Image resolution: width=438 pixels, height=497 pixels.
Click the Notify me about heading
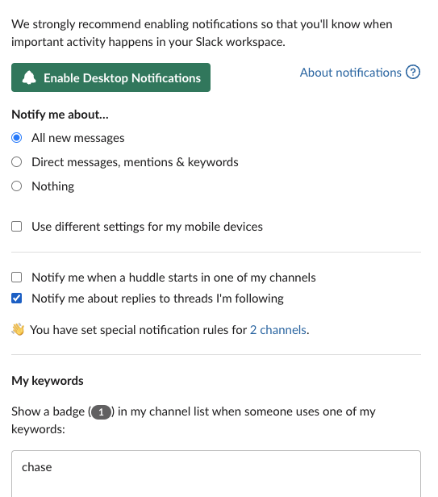click(x=60, y=115)
